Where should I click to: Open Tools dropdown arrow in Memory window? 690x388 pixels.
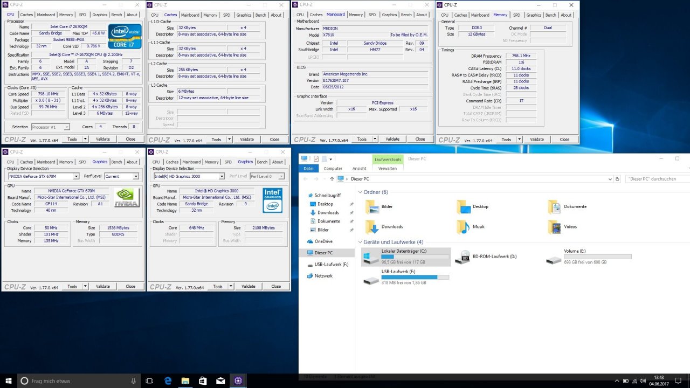coord(519,139)
